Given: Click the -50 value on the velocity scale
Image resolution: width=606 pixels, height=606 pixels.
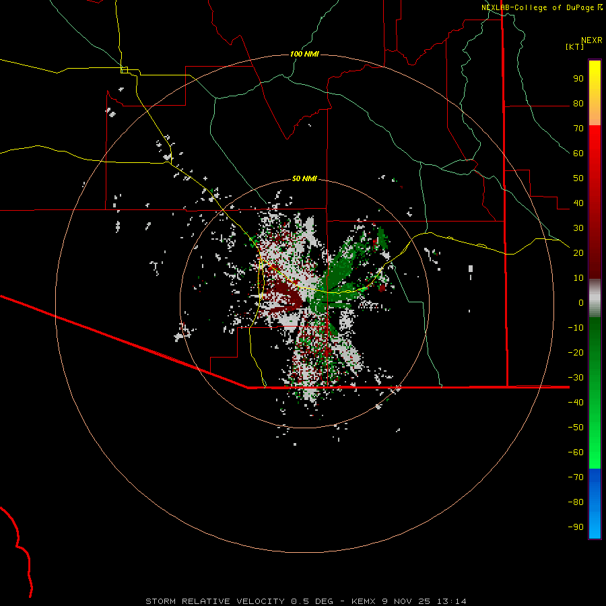Looking at the screenshot, I should pyautogui.click(x=576, y=427).
